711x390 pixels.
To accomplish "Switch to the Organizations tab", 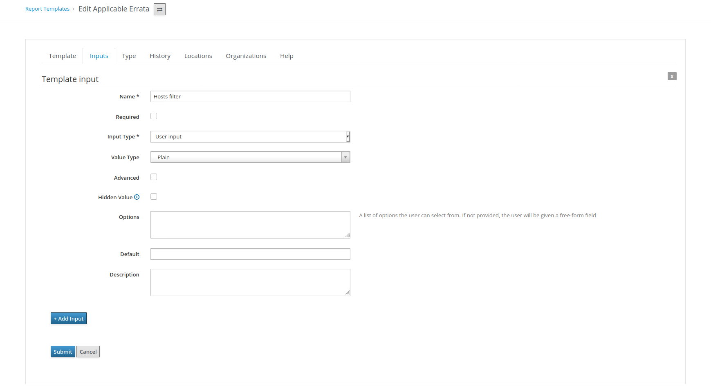I will tap(246, 56).
